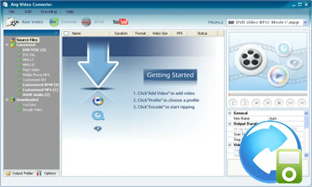
Task: Open the Help menu
Action: 70,12
